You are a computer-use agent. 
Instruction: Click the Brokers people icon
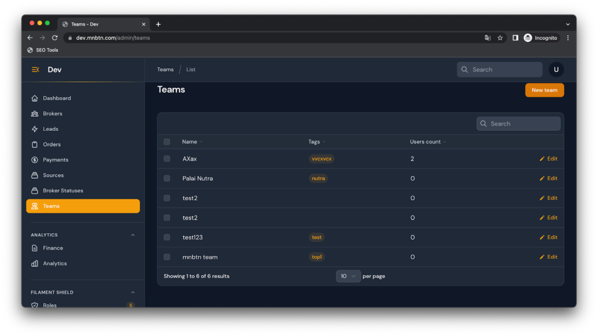click(35, 113)
